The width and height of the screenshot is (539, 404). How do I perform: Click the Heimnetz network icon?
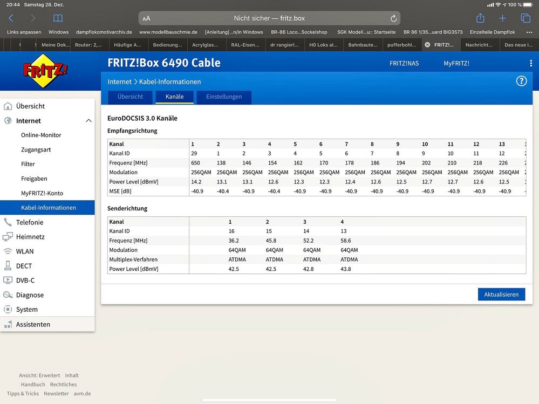(8, 237)
